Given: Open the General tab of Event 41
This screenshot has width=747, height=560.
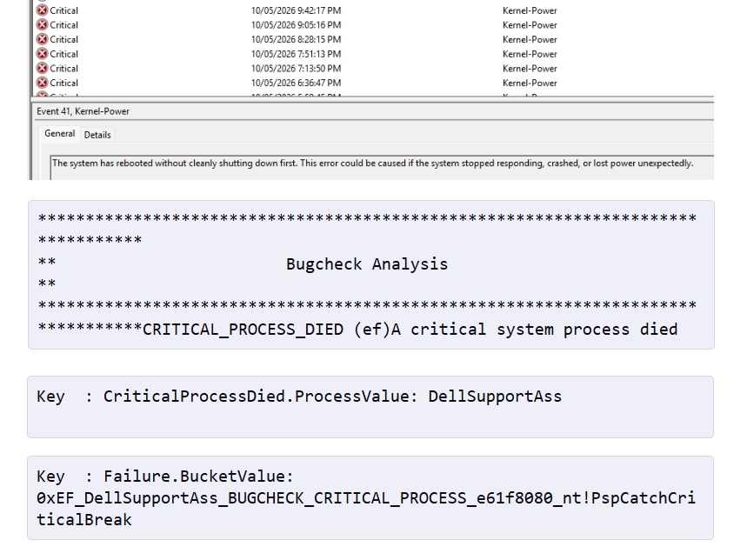Looking at the screenshot, I should click(59, 134).
